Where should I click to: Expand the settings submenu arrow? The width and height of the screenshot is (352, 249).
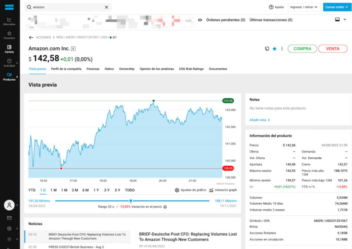(17, 228)
